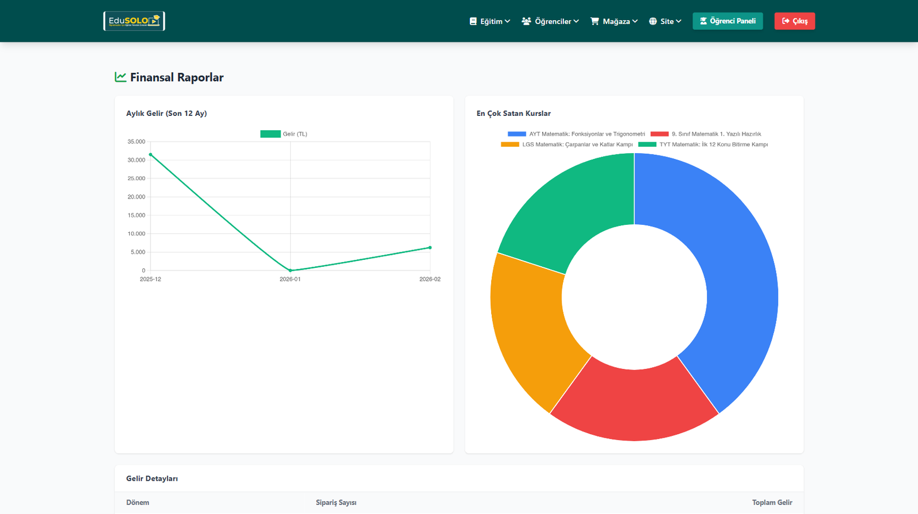Click the EduSOLO logo

coord(134,21)
